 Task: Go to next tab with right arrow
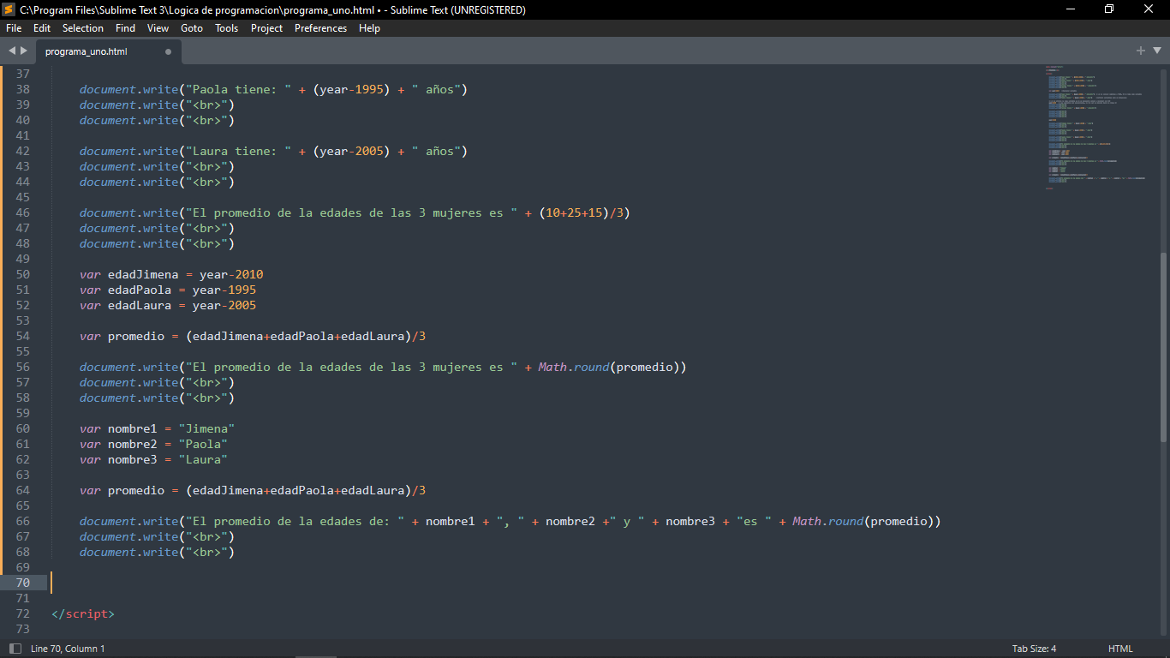coord(24,51)
